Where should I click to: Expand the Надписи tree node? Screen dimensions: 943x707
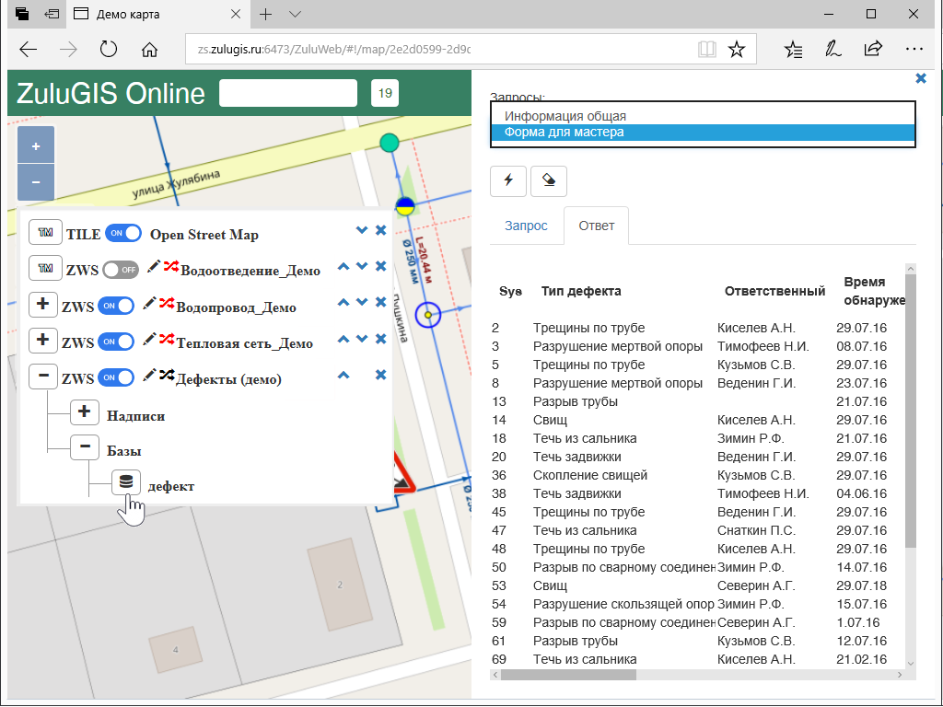(85, 413)
